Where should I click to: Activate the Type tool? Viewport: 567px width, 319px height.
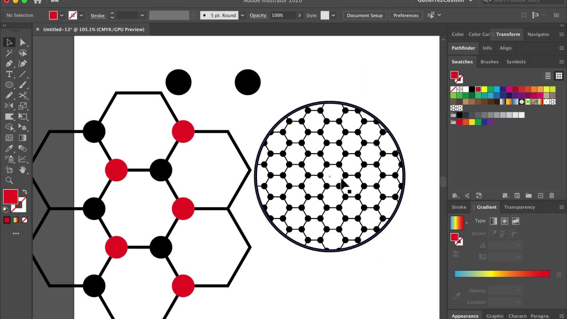pos(9,74)
